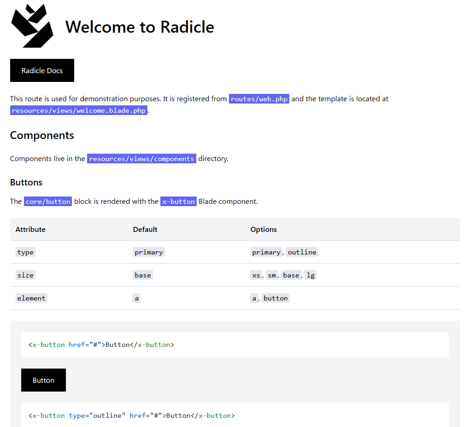Open the Radicle Docs button
Viewport: 469px width, 427px height.
(42, 70)
